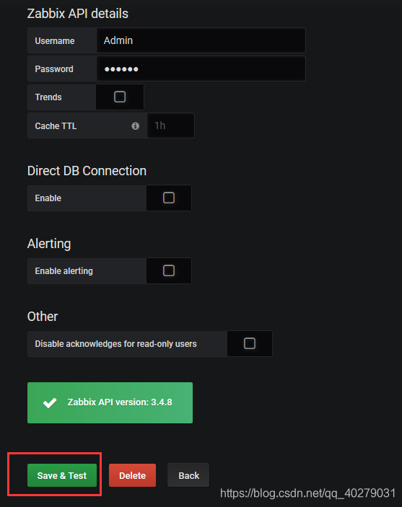Enable the Direct DB Connection checkbox
The width and height of the screenshot is (402, 507).
[x=169, y=198]
